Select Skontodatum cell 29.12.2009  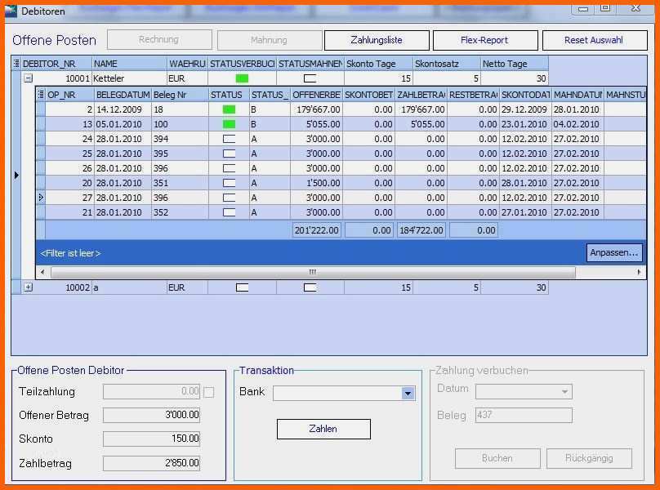pos(525,109)
